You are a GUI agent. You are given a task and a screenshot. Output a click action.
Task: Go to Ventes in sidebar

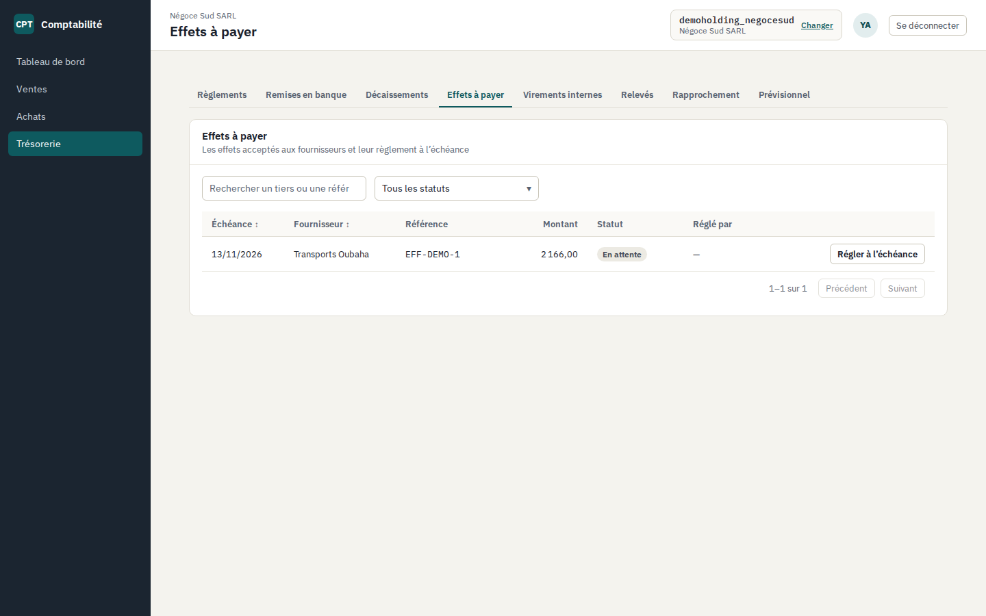point(75,89)
